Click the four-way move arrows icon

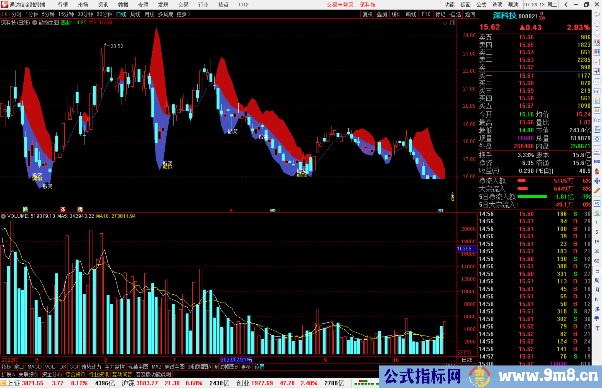click(597, 181)
